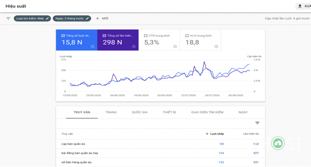Click the impressions value 527

point(256,153)
